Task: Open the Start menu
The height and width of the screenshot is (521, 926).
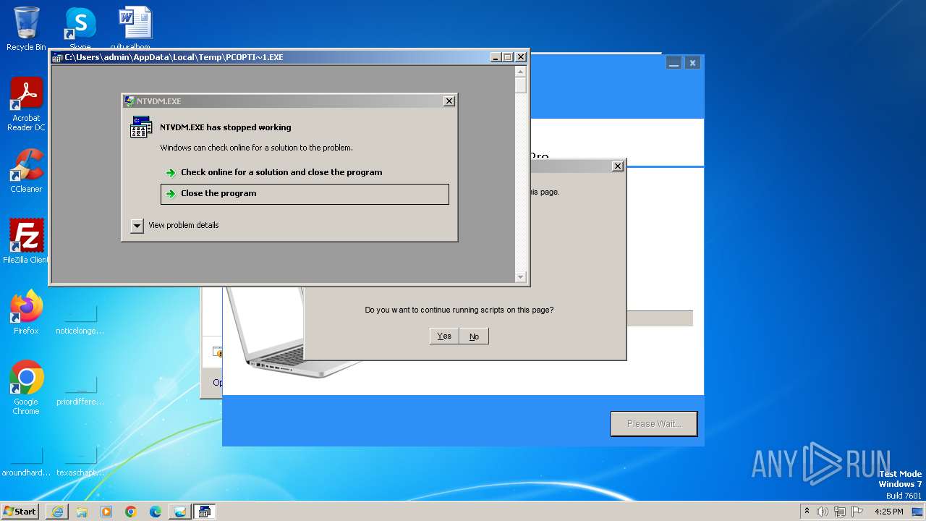Action: (x=20, y=512)
